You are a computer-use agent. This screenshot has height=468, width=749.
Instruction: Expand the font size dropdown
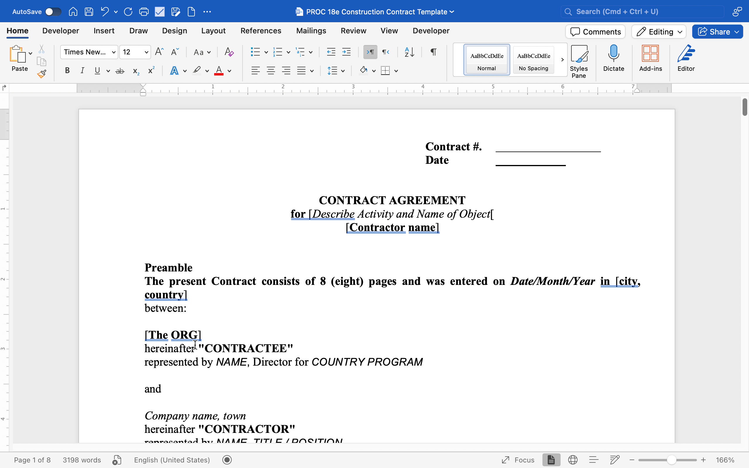point(146,52)
